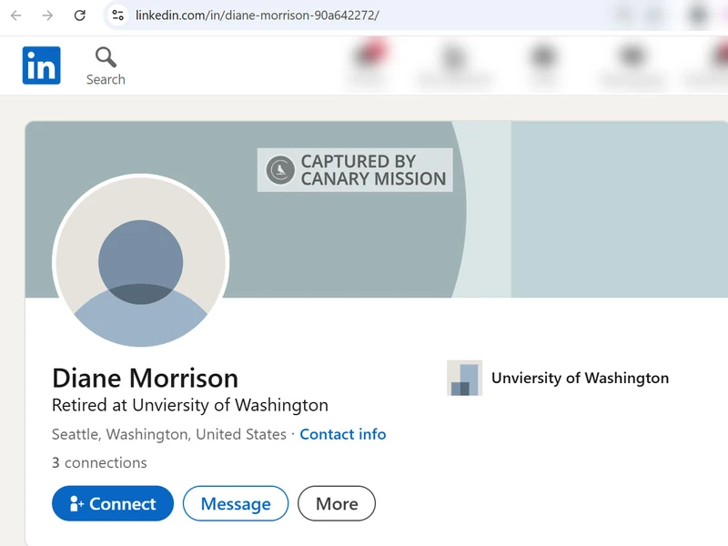Click the browser forward arrow
The width and height of the screenshot is (728, 546).
click(x=47, y=15)
